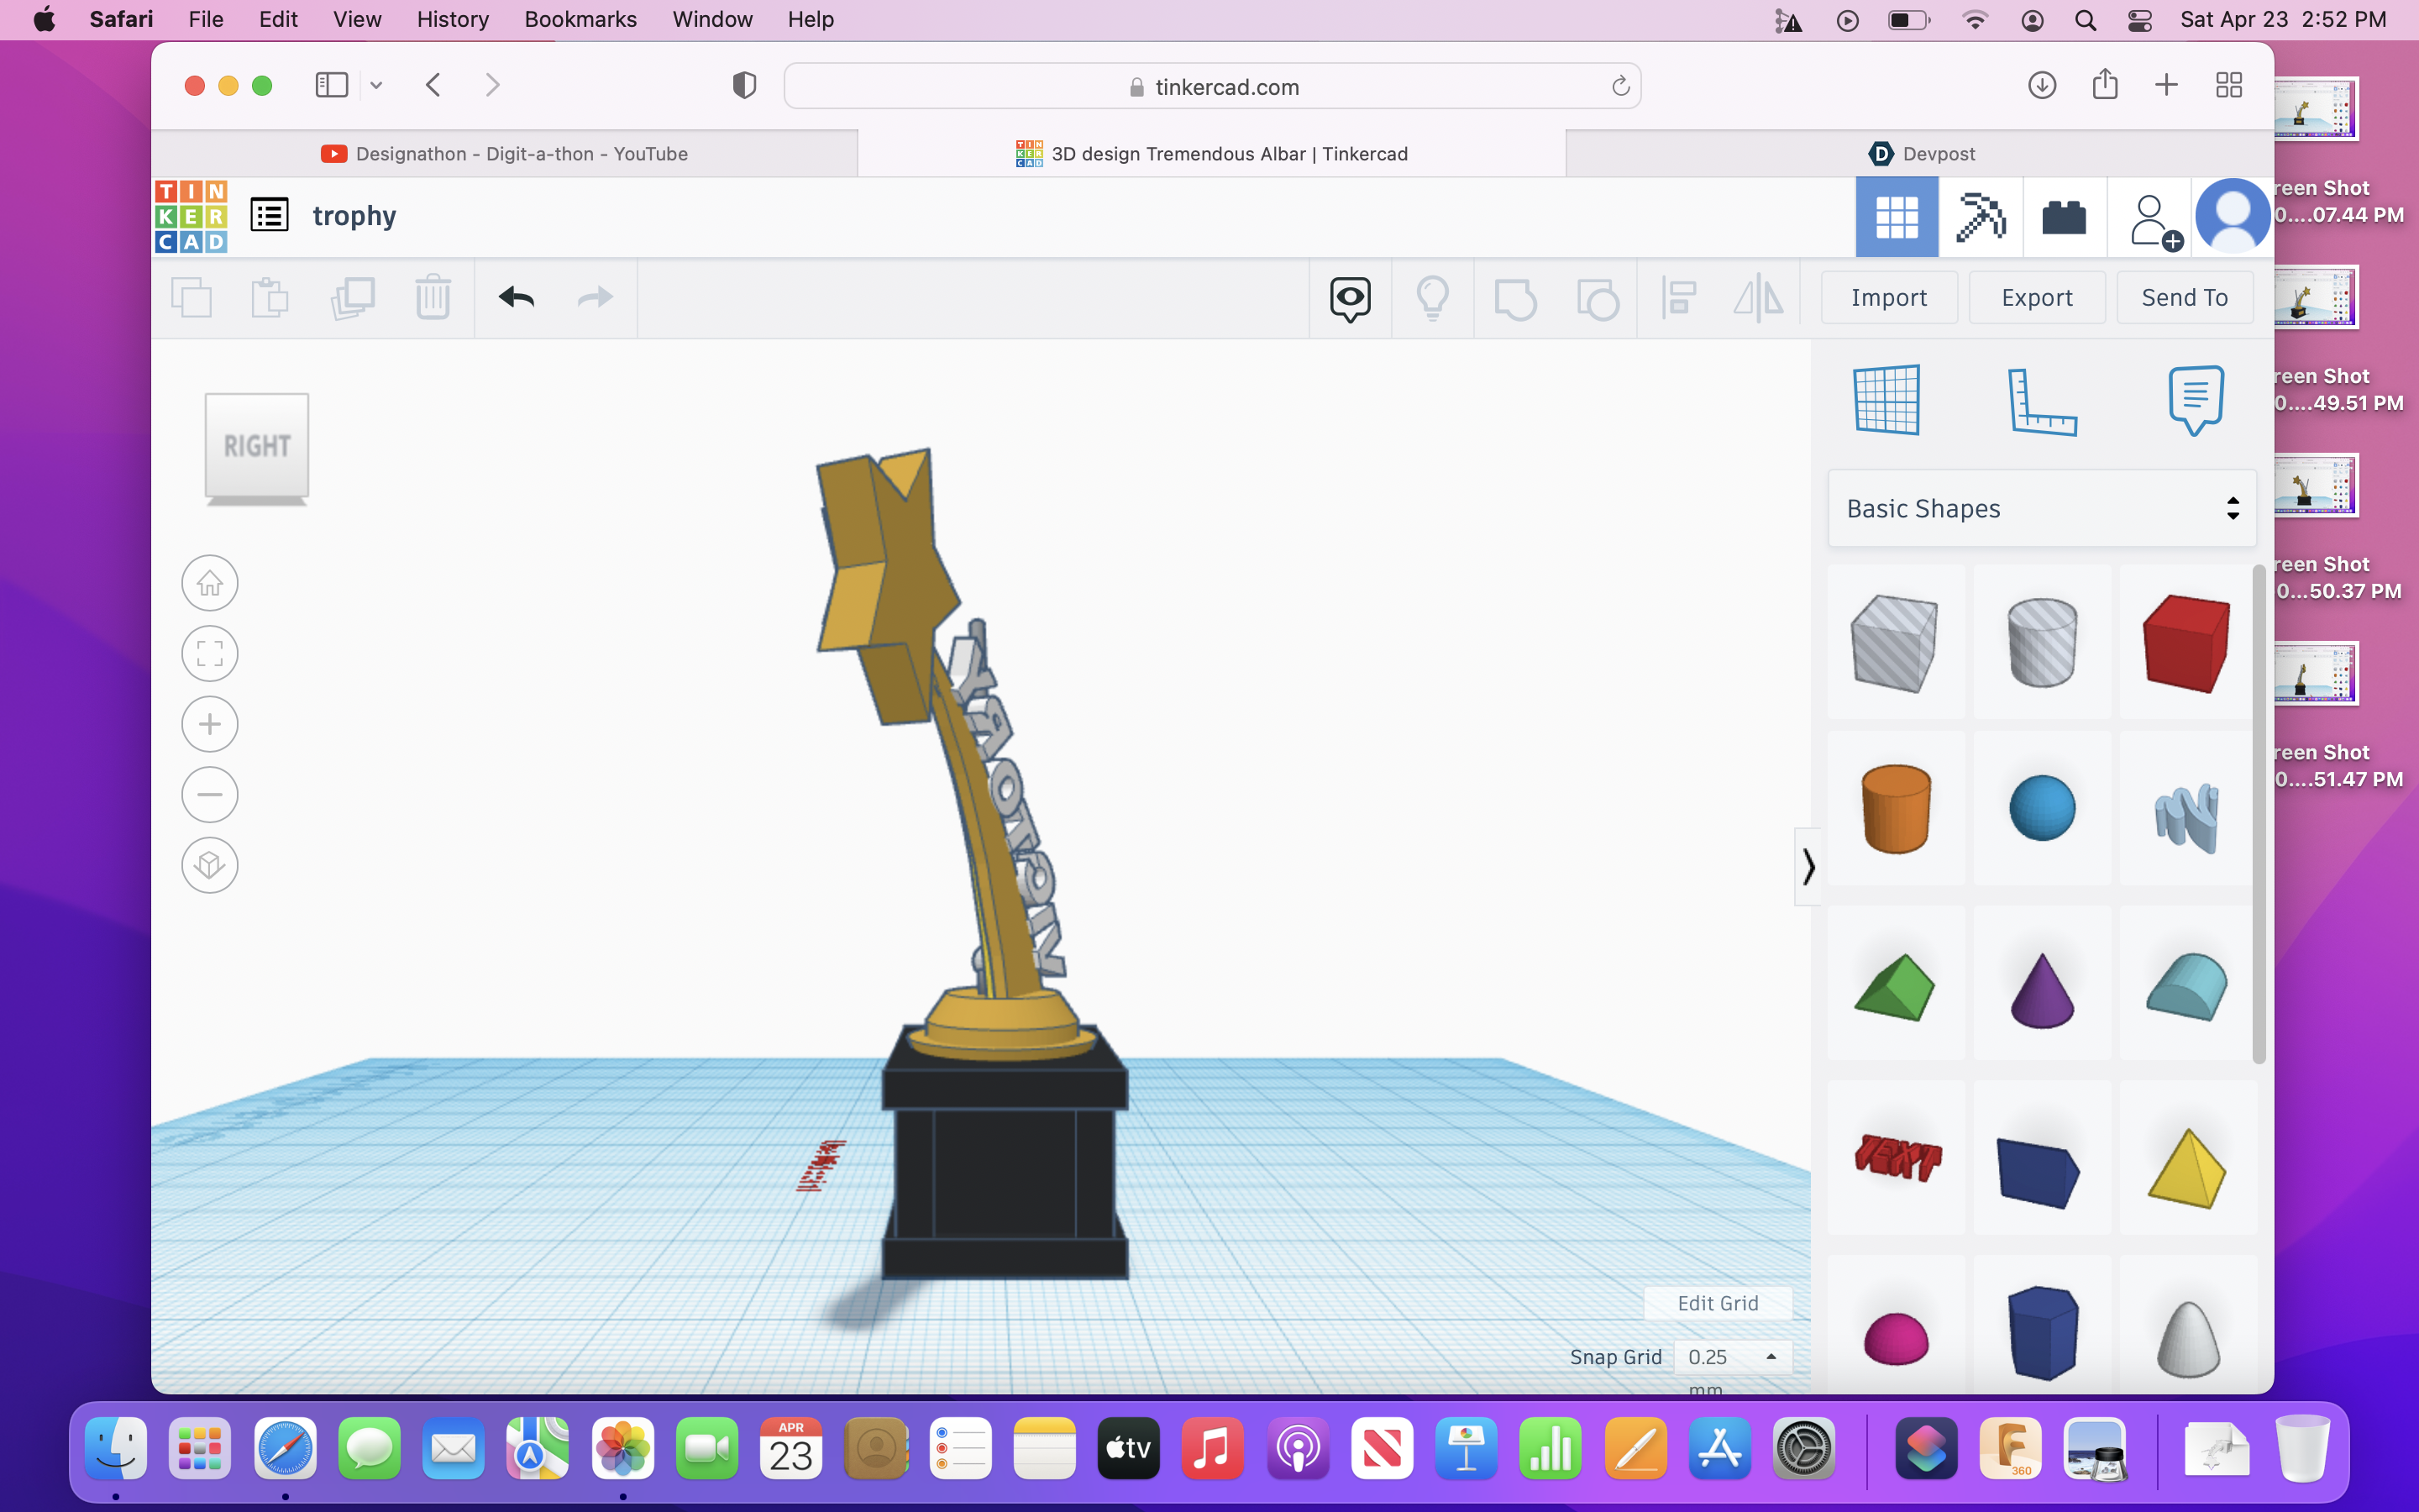The width and height of the screenshot is (2419, 1512).
Task: Click the Export button
Action: pyautogui.click(x=2036, y=298)
